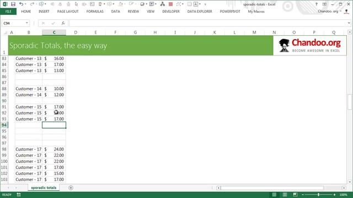Expand the formula bar chevron

pyautogui.click(x=349, y=23)
